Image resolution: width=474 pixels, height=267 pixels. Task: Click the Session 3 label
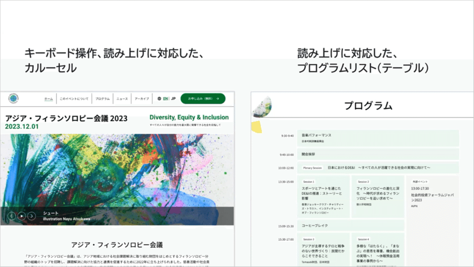308,239
